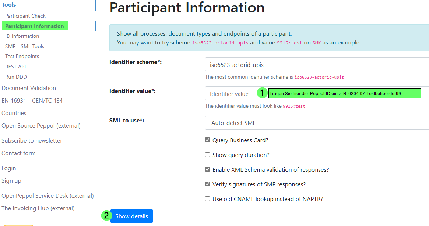Uncheck Verify signatures of SMP responses
The height and width of the screenshot is (226, 429).
pos(208,184)
